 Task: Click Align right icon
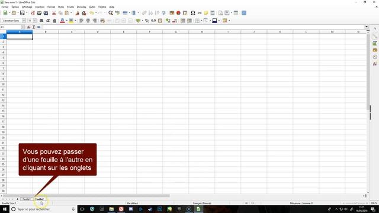pos(95,21)
